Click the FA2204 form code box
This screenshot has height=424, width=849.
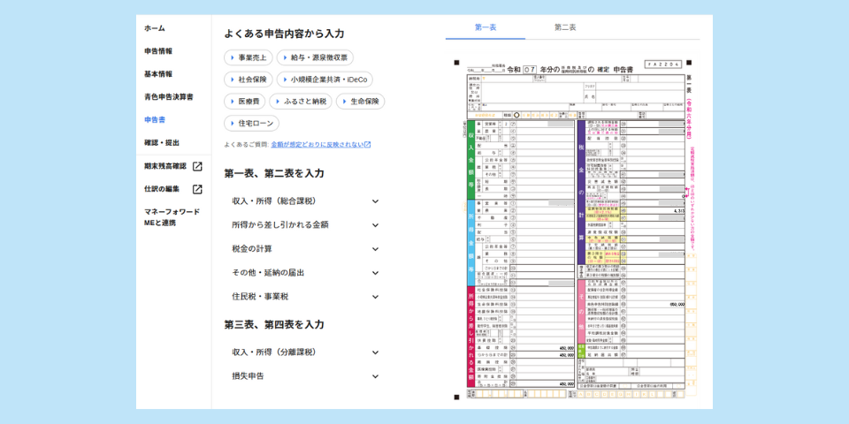tap(662, 64)
